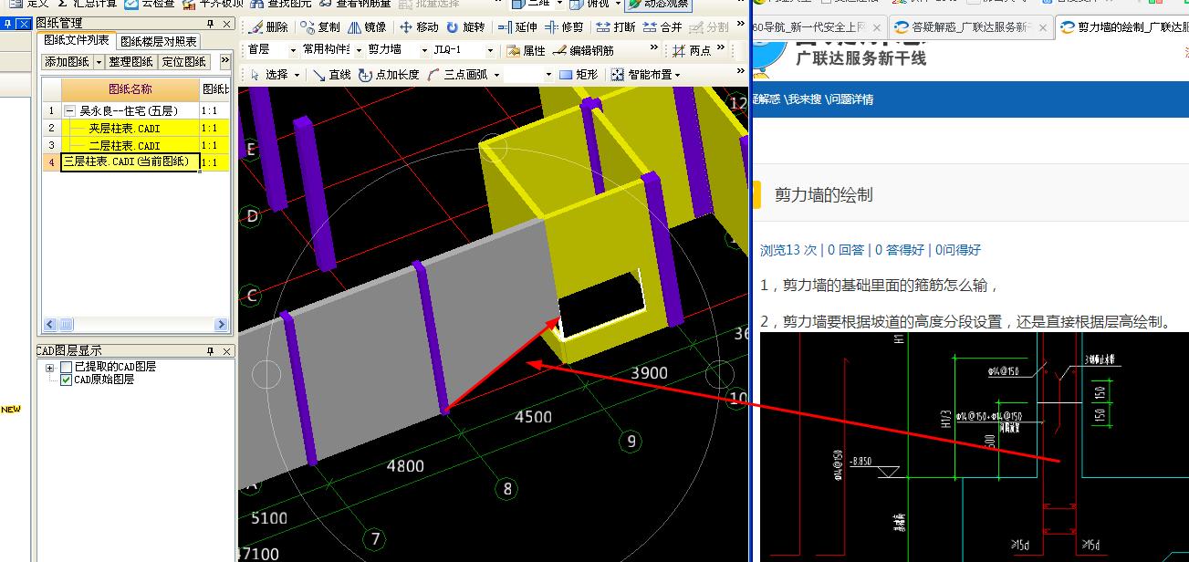1189x562 pixels.
Task: Click the 定位图纸 button
Action: pos(183,62)
